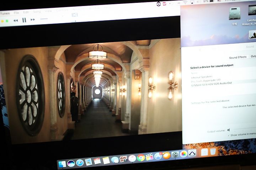Open Safari compass icon in Dock
256x170 pixels.
80,163
